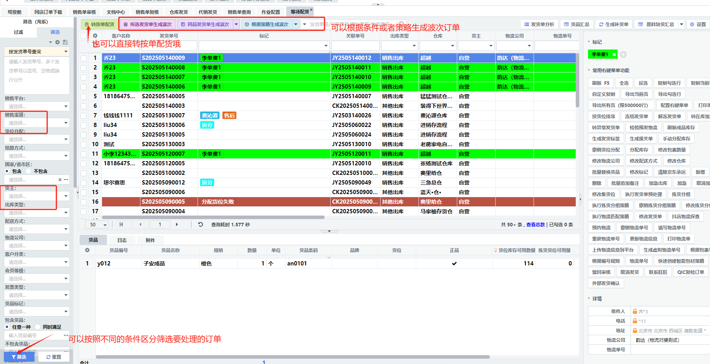
Task: Click the 查看总数 link
Action: pos(535,224)
